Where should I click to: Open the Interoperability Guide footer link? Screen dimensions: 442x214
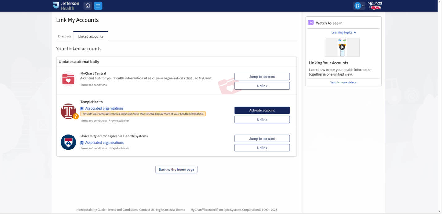tap(91, 210)
